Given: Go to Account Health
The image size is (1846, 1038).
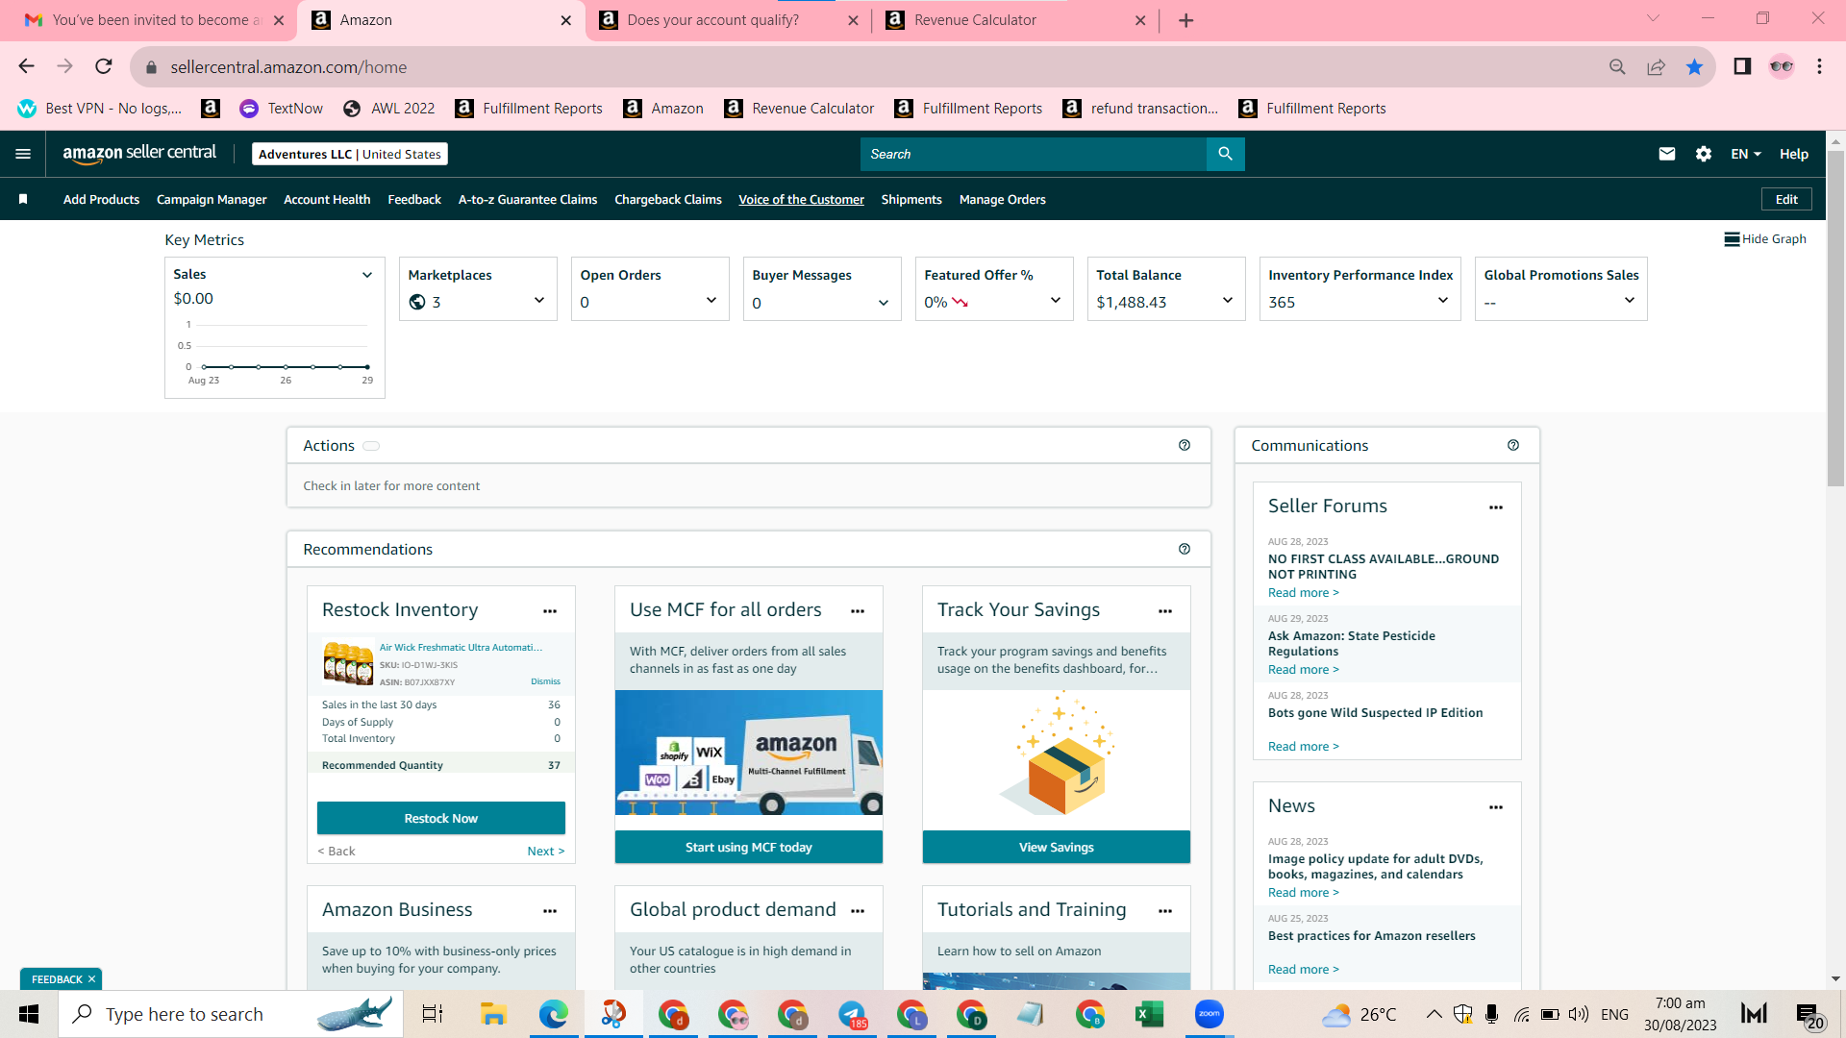Looking at the screenshot, I should pos(327,199).
